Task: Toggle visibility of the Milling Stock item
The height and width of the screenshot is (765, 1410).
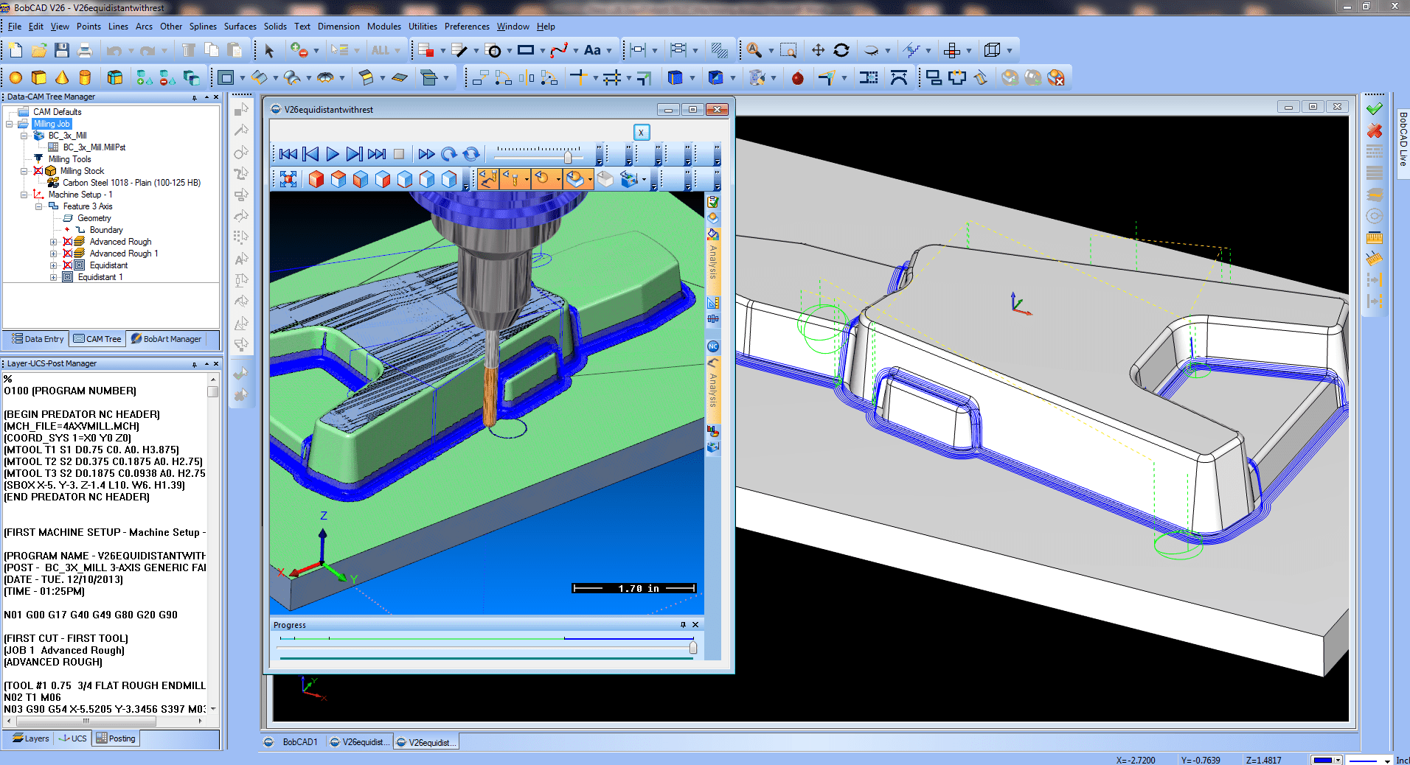Action: click(38, 170)
